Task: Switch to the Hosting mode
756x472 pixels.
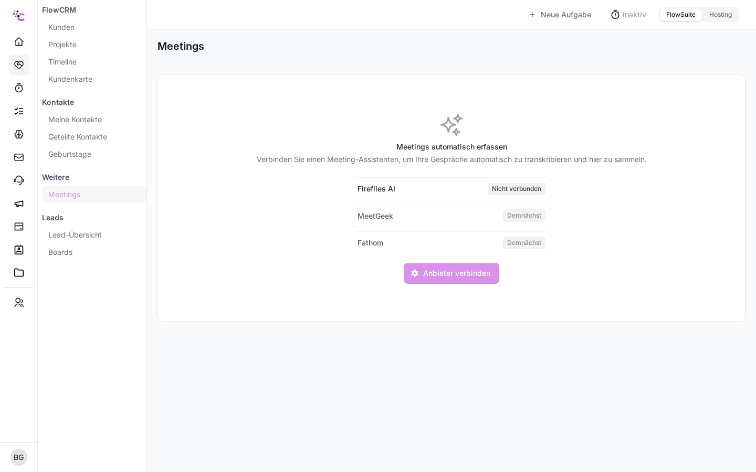Action: coord(720,15)
